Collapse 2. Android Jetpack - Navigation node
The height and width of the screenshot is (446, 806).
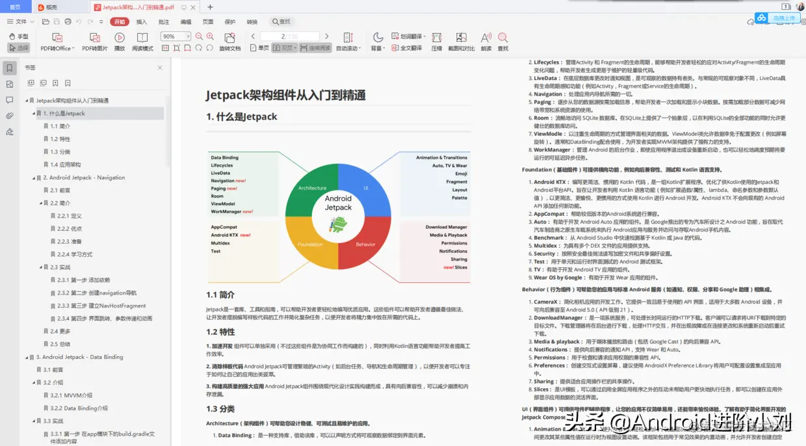34,177
